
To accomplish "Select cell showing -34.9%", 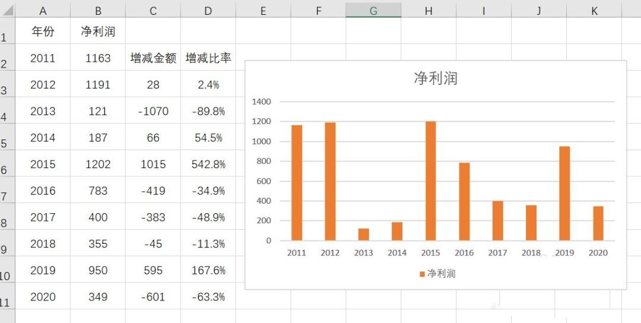I will [x=208, y=191].
